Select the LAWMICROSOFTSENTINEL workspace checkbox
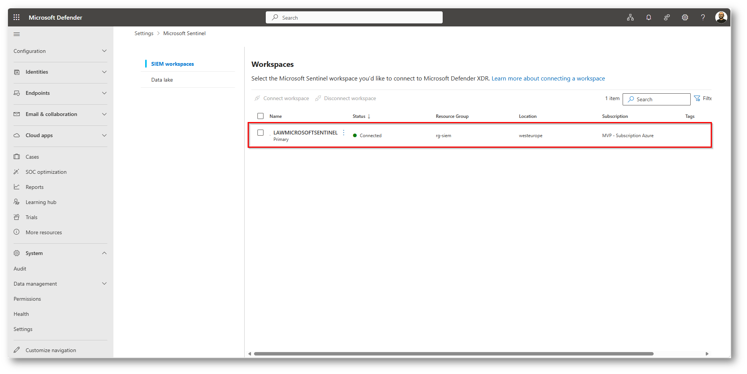The image size is (747, 374). (x=260, y=133)
